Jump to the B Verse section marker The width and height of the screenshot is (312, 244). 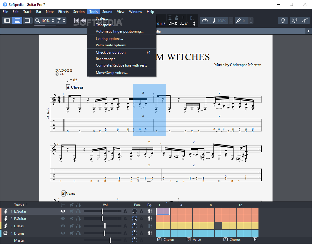click(194, 239)
